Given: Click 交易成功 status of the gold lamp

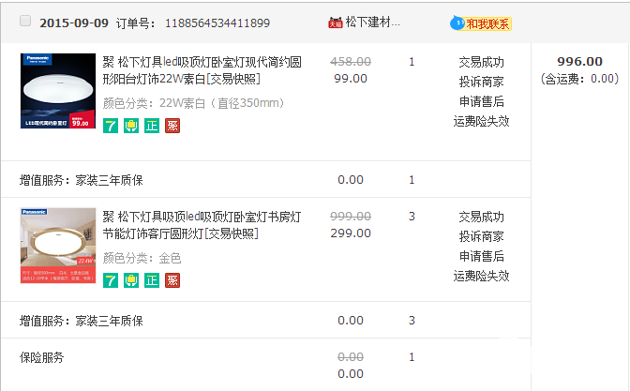Looking at the screenshot, I should coord(481,217).
